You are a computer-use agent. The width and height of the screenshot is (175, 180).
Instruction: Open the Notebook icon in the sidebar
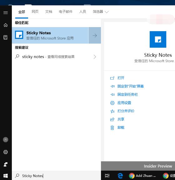tap(5, 37)
